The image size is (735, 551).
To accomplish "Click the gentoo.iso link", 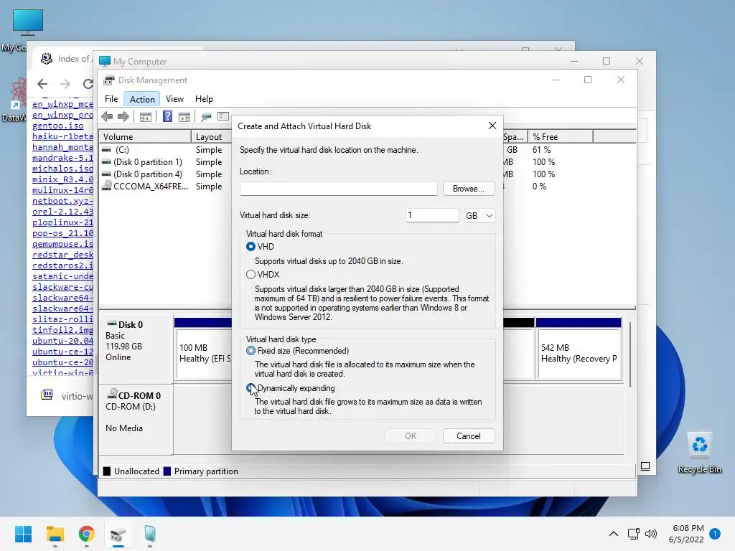I will [x=58, y=126].
